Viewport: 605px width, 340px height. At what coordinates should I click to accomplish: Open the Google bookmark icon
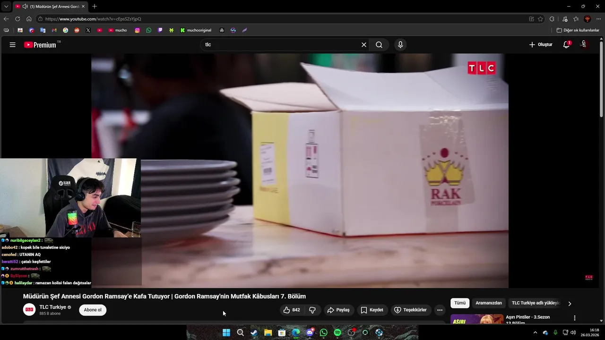pos(65,30)
